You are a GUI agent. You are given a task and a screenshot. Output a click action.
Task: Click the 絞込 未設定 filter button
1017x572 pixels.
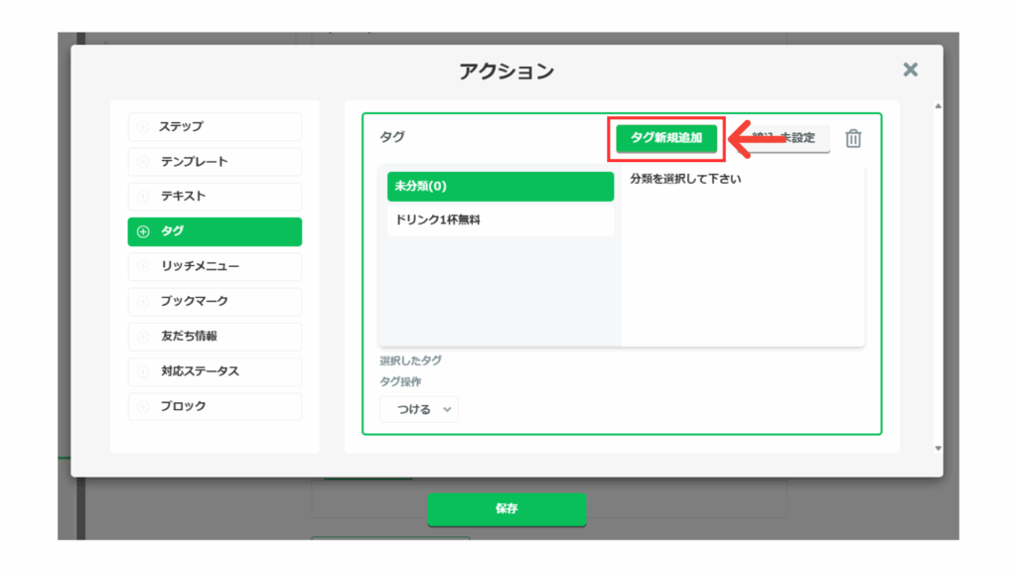click(x=787, y=139)
